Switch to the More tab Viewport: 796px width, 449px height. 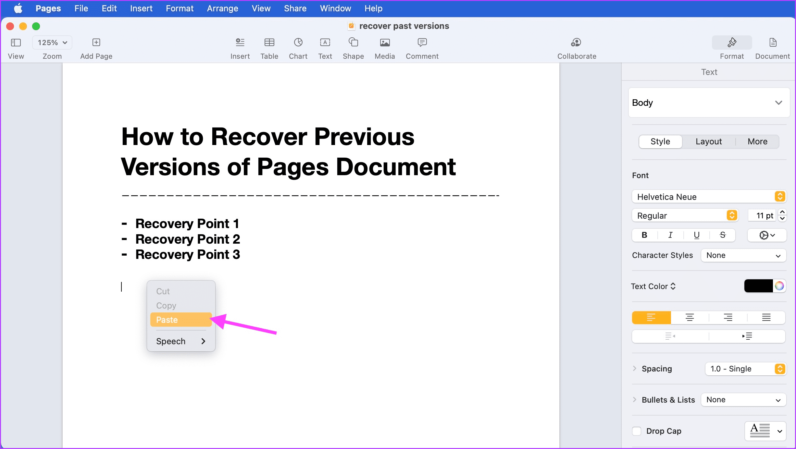tap(757, 141)
